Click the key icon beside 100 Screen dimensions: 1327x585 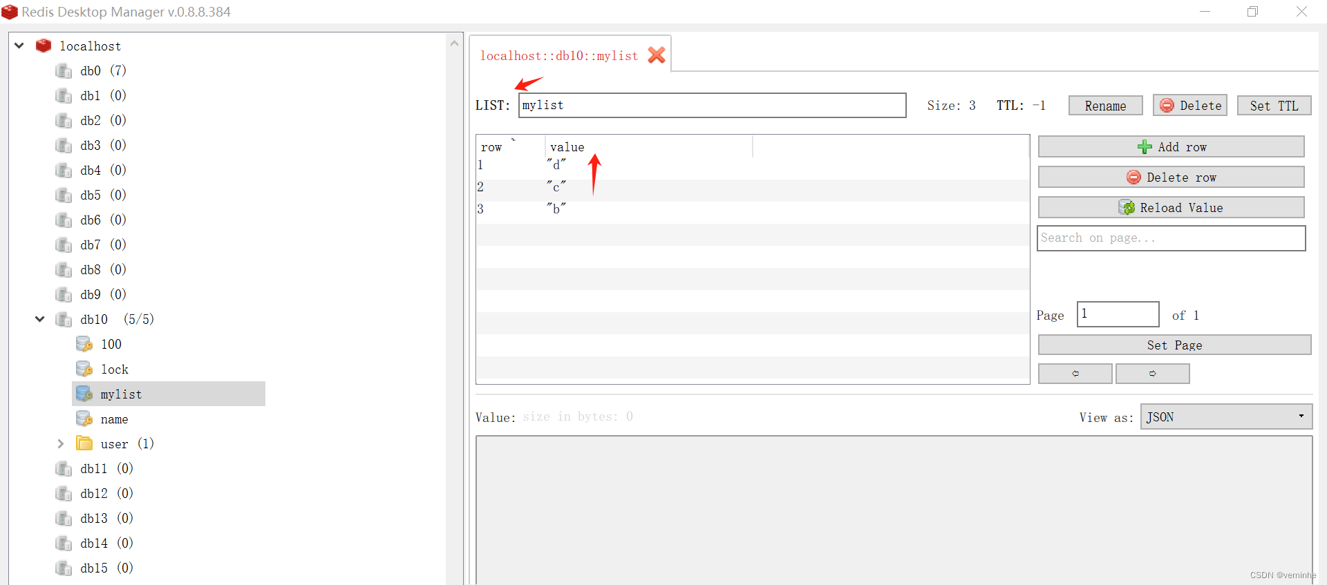click(84, 344)
